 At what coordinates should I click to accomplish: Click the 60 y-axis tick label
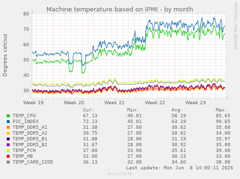26,44
